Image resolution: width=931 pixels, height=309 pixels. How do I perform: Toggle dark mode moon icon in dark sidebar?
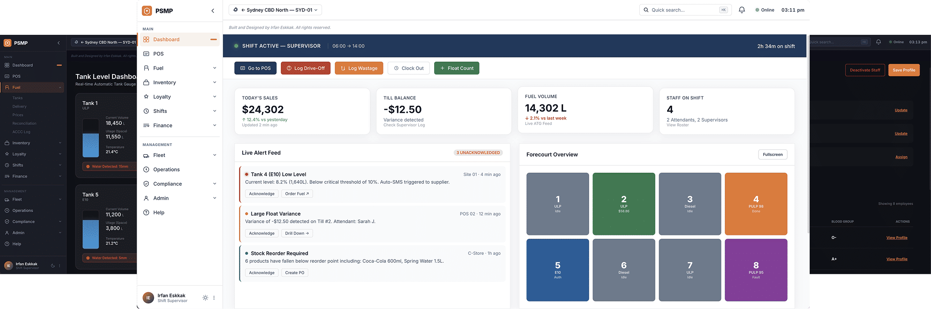click(53, 266)
